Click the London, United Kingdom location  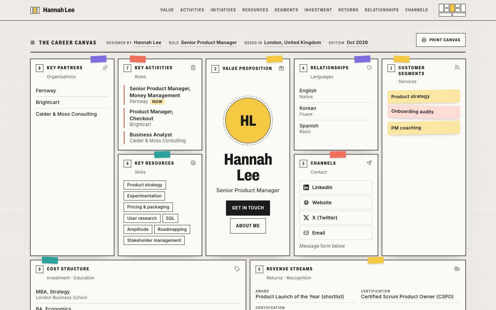pos(292,42)
